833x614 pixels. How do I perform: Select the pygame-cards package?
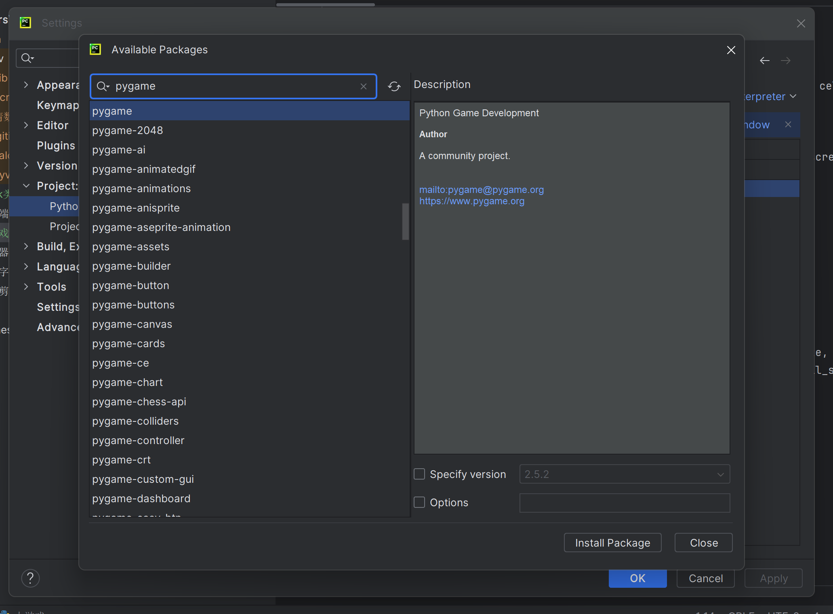[249, 344]
